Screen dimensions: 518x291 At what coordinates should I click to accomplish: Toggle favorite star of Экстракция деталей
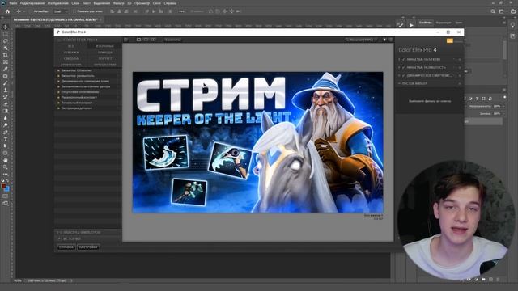pos(58,108)
